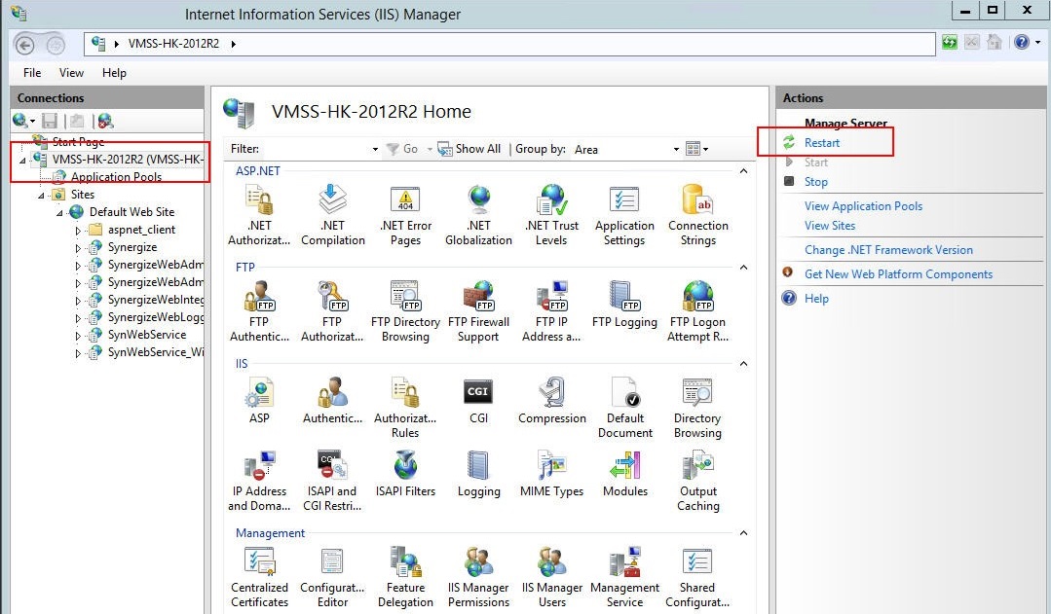The image size is (1051, 614).
Task: Open the .NET Globalization feature
Action: pos(478,214)
